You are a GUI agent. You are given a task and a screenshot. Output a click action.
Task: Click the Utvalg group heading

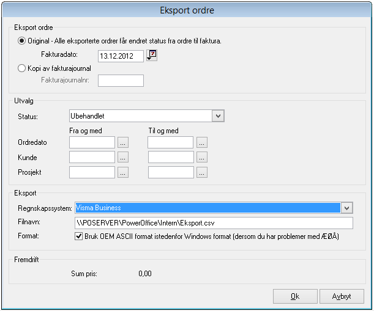(24, 101)
